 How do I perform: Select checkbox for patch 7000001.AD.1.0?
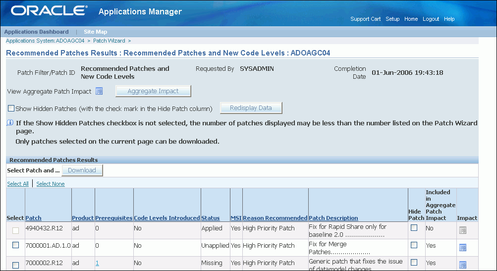pyautogui.click(x=15, y=245)
